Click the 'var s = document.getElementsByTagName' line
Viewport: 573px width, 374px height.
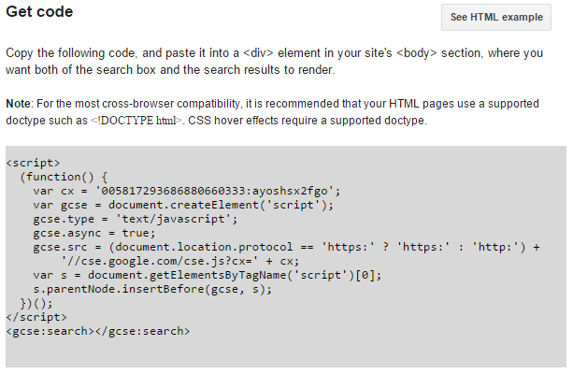[208, 275]
